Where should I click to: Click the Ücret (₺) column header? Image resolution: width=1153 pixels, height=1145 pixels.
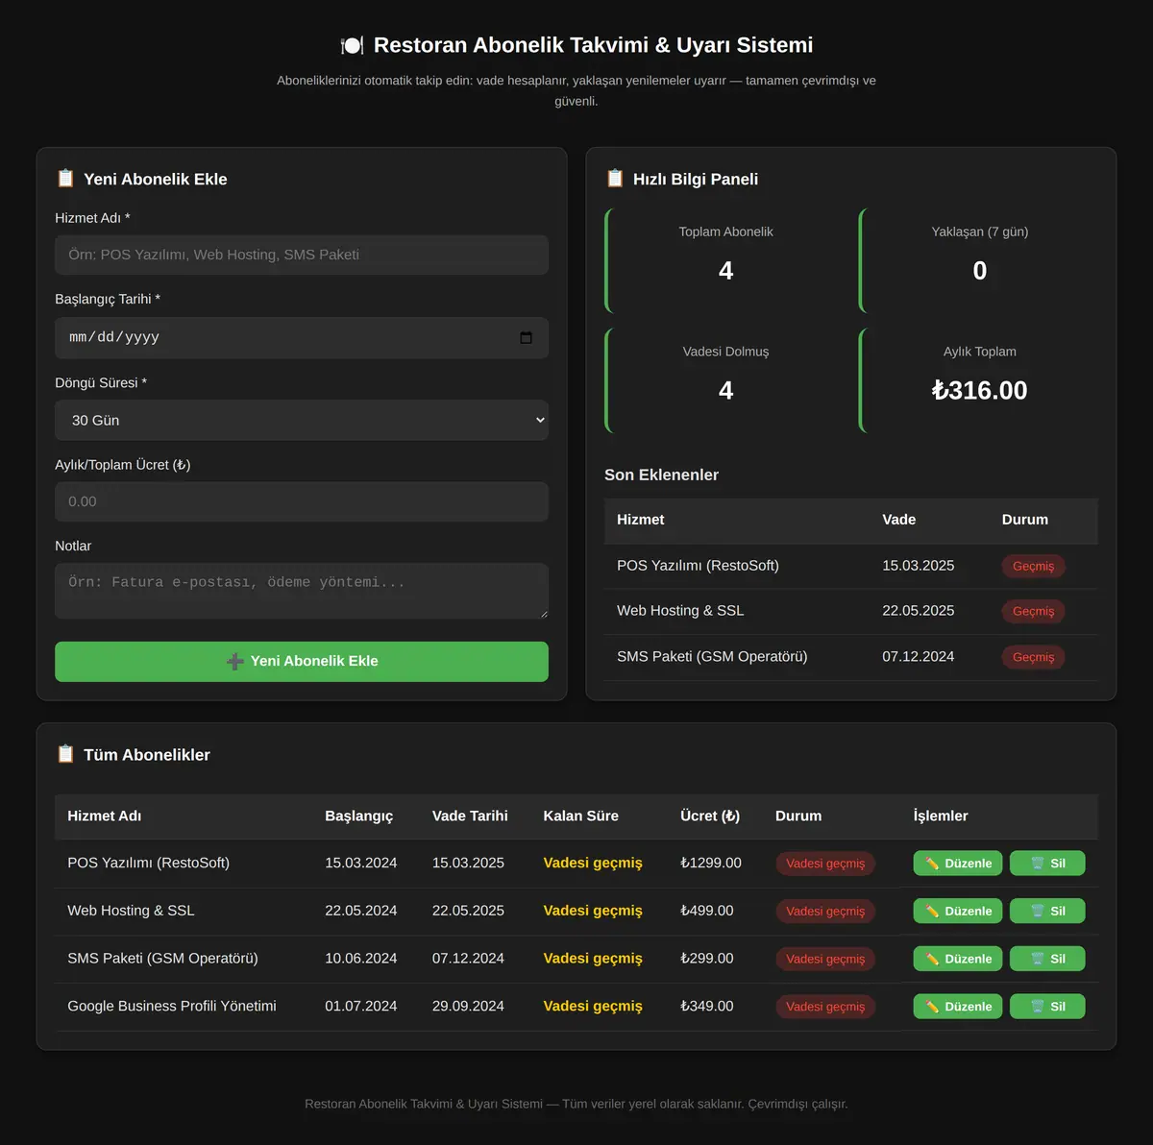coord(710,816)
